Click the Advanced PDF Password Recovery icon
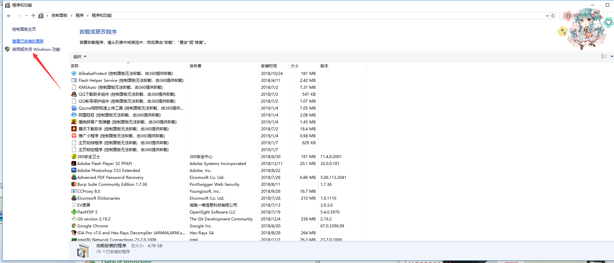 (x=74, y=177)
